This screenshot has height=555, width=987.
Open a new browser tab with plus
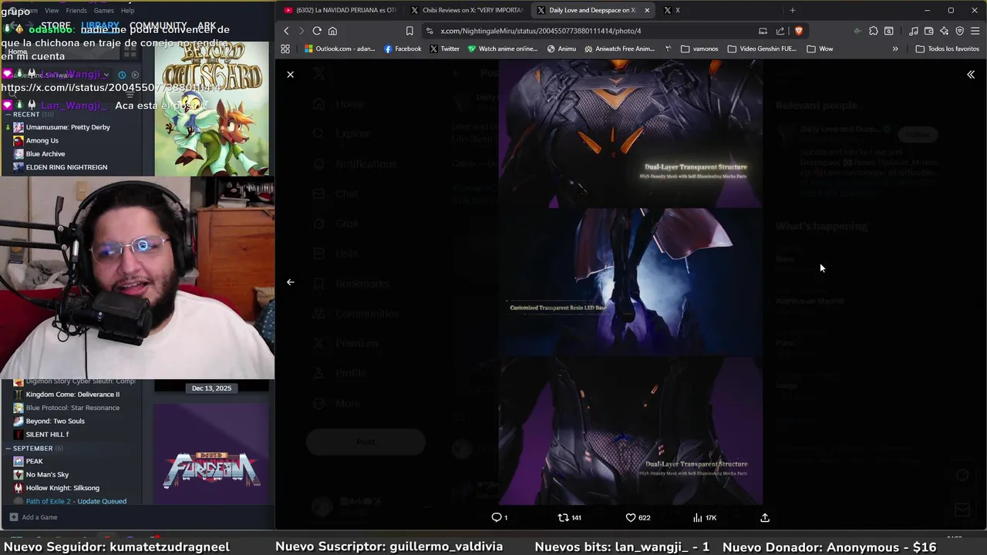point(792,10)
